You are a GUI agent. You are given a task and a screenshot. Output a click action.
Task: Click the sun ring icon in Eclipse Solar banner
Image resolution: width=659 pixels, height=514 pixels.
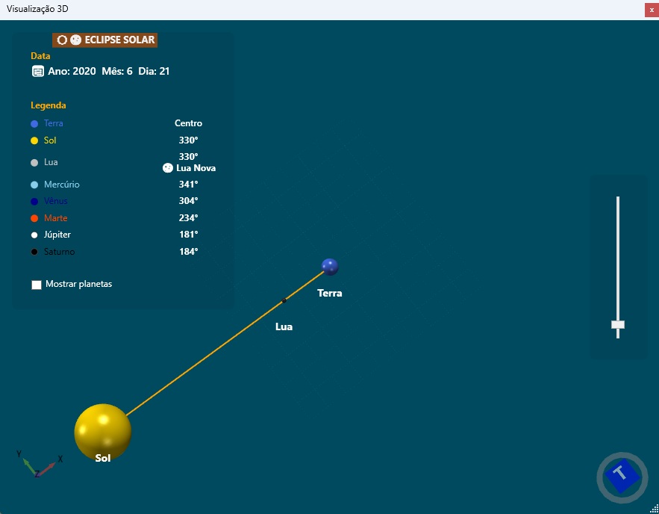pos(62,40)
